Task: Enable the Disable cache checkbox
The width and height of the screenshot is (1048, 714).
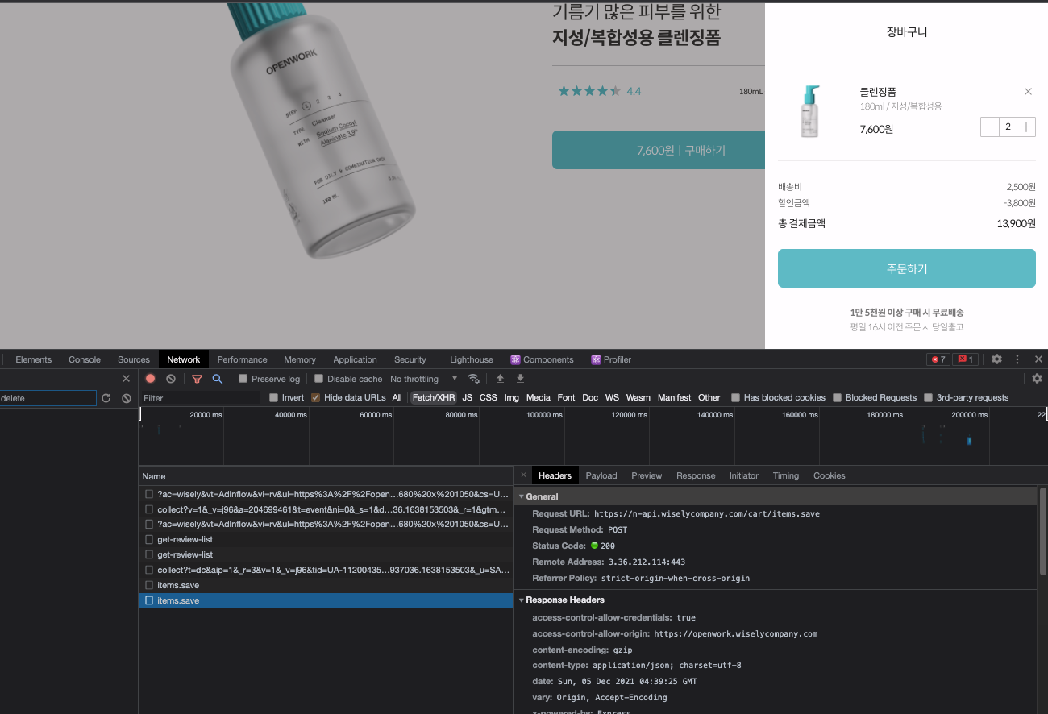Action: pos(319,379)
